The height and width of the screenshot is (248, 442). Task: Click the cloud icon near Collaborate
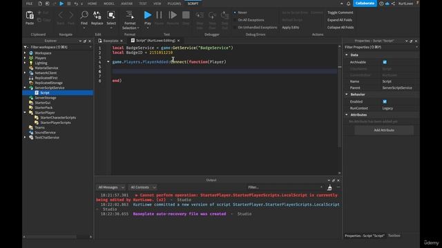tap(387, 3)
